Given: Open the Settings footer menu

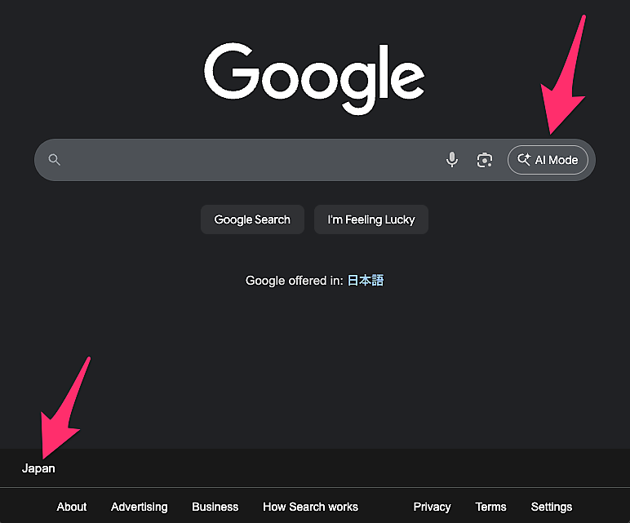Looking at the screenshot, I should point(552,507).
